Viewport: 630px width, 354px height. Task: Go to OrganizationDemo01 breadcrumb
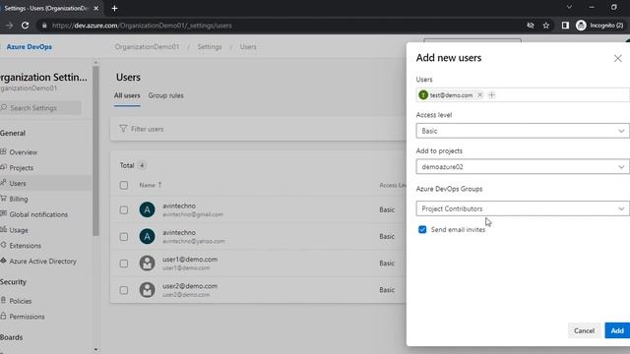click(147, 46)
